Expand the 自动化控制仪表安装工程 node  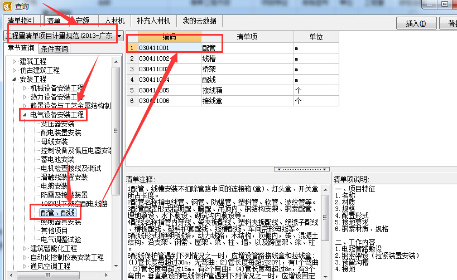[25, 257]
